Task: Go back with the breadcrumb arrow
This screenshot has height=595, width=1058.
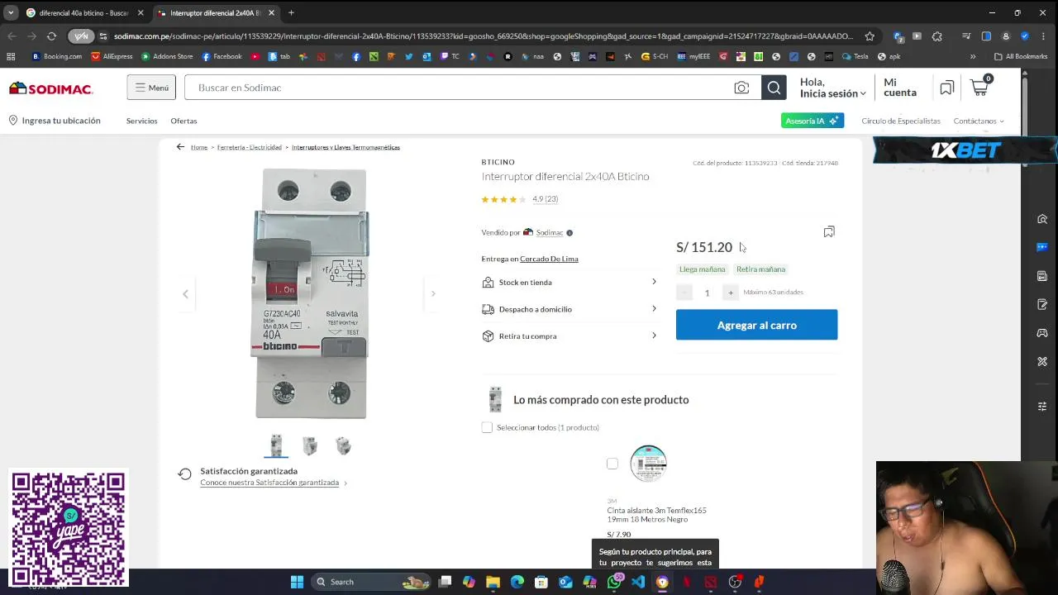Action: [180, 147]
